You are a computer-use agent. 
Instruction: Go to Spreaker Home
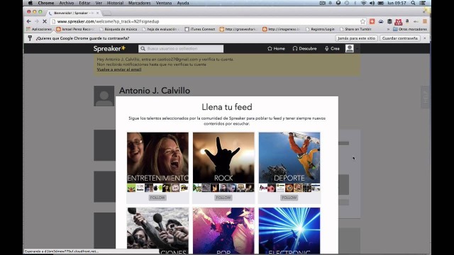coord(276,49)
